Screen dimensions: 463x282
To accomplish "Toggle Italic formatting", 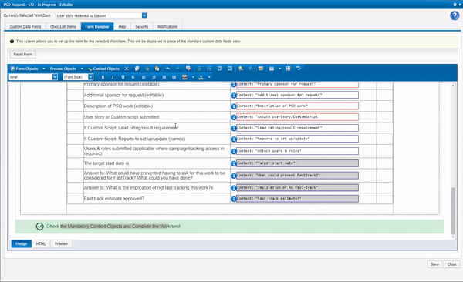I will (113, 77).
